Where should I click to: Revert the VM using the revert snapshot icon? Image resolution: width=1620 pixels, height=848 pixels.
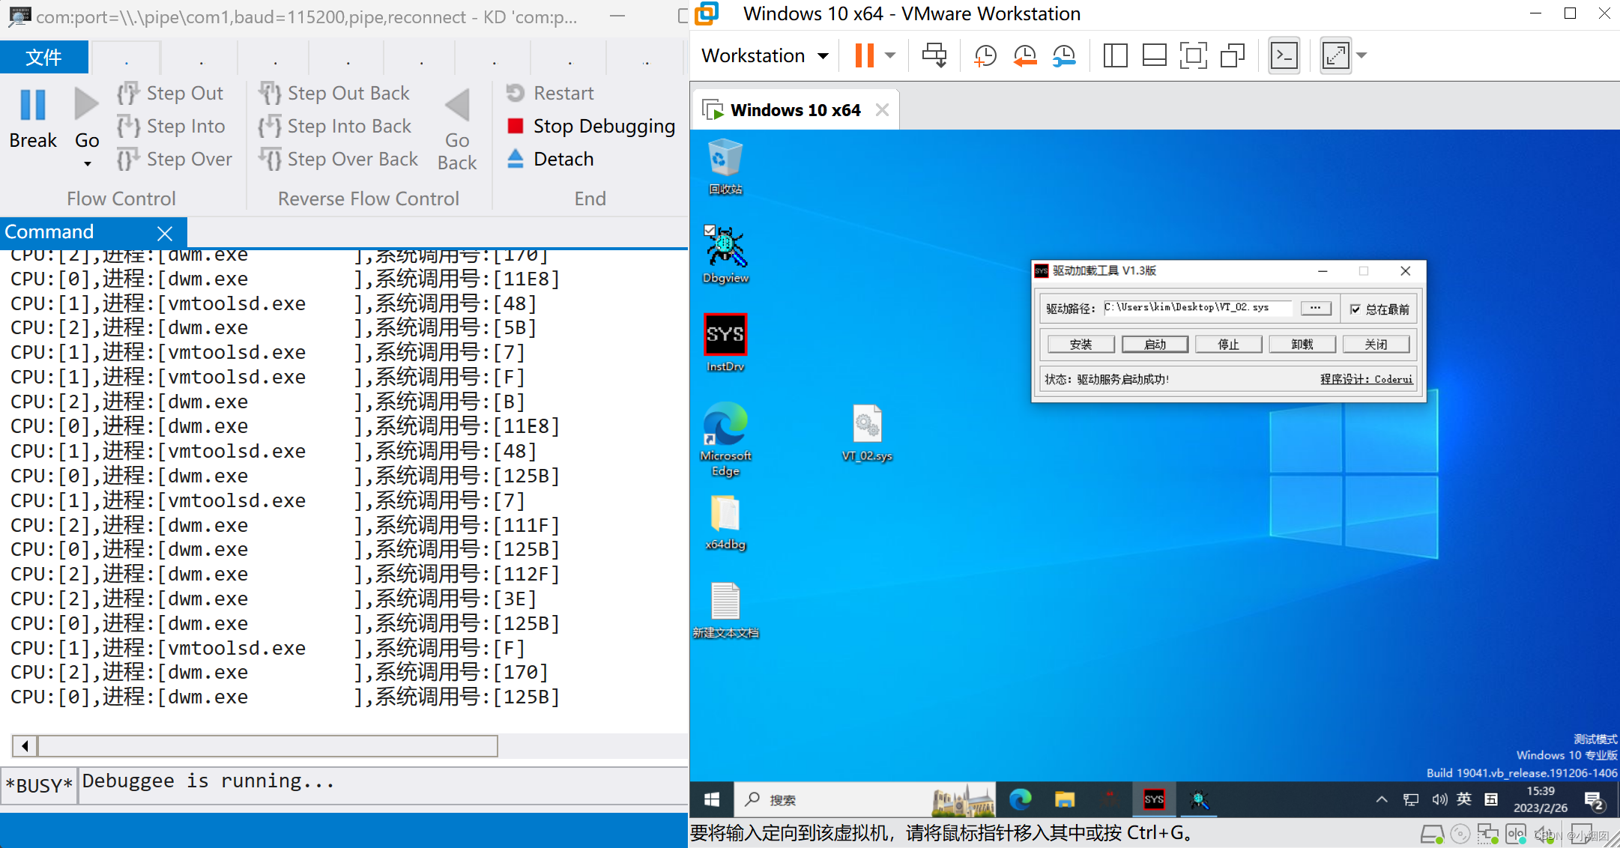point(1024,55)
